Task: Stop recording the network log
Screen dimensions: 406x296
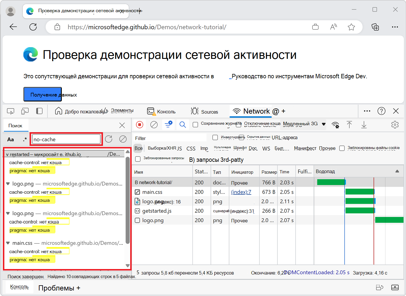Action: tap(140, 124)
